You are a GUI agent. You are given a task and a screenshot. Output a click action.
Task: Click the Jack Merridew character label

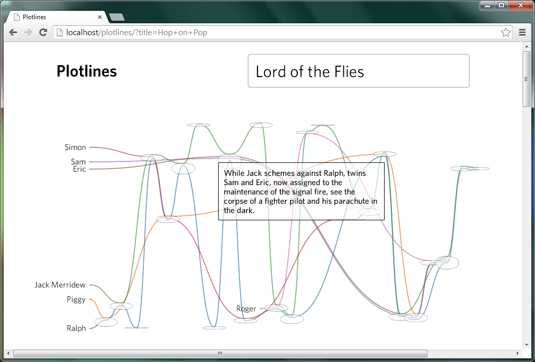pyautogui.click(x=60, y=284)
